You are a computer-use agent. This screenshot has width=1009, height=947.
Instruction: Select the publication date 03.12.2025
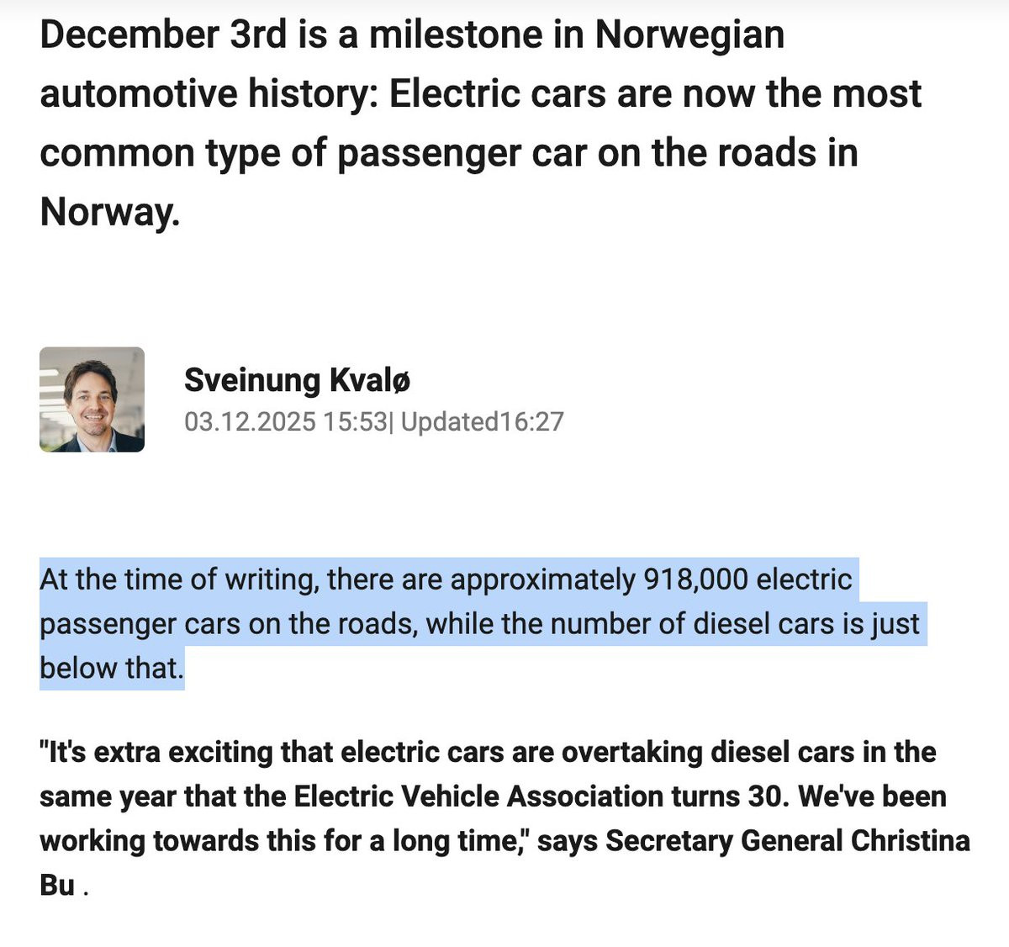tap(250, 421)
